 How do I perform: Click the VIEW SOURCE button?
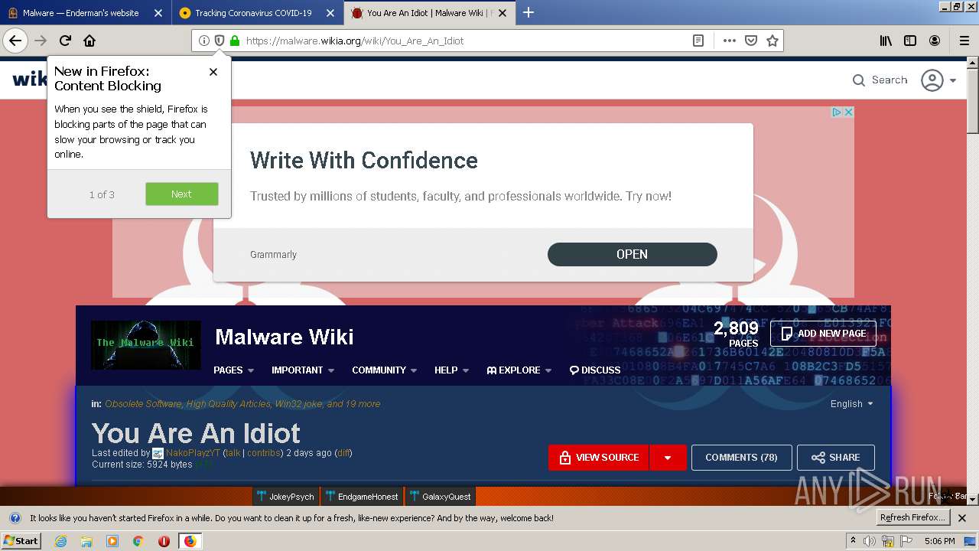[598, 458]
